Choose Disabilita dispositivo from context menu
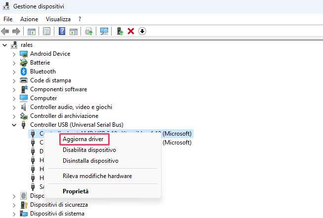This screenshot has height=218, width=323. pos(89,150)
